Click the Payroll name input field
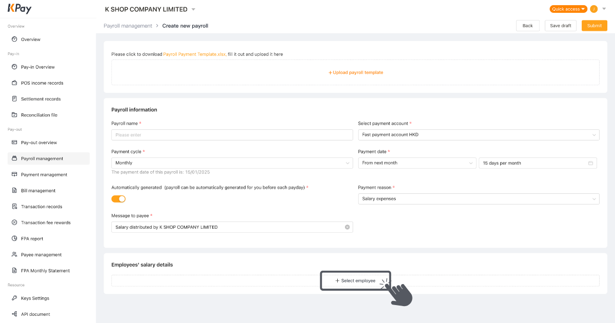615x323 pixels. tap(232, 134)
